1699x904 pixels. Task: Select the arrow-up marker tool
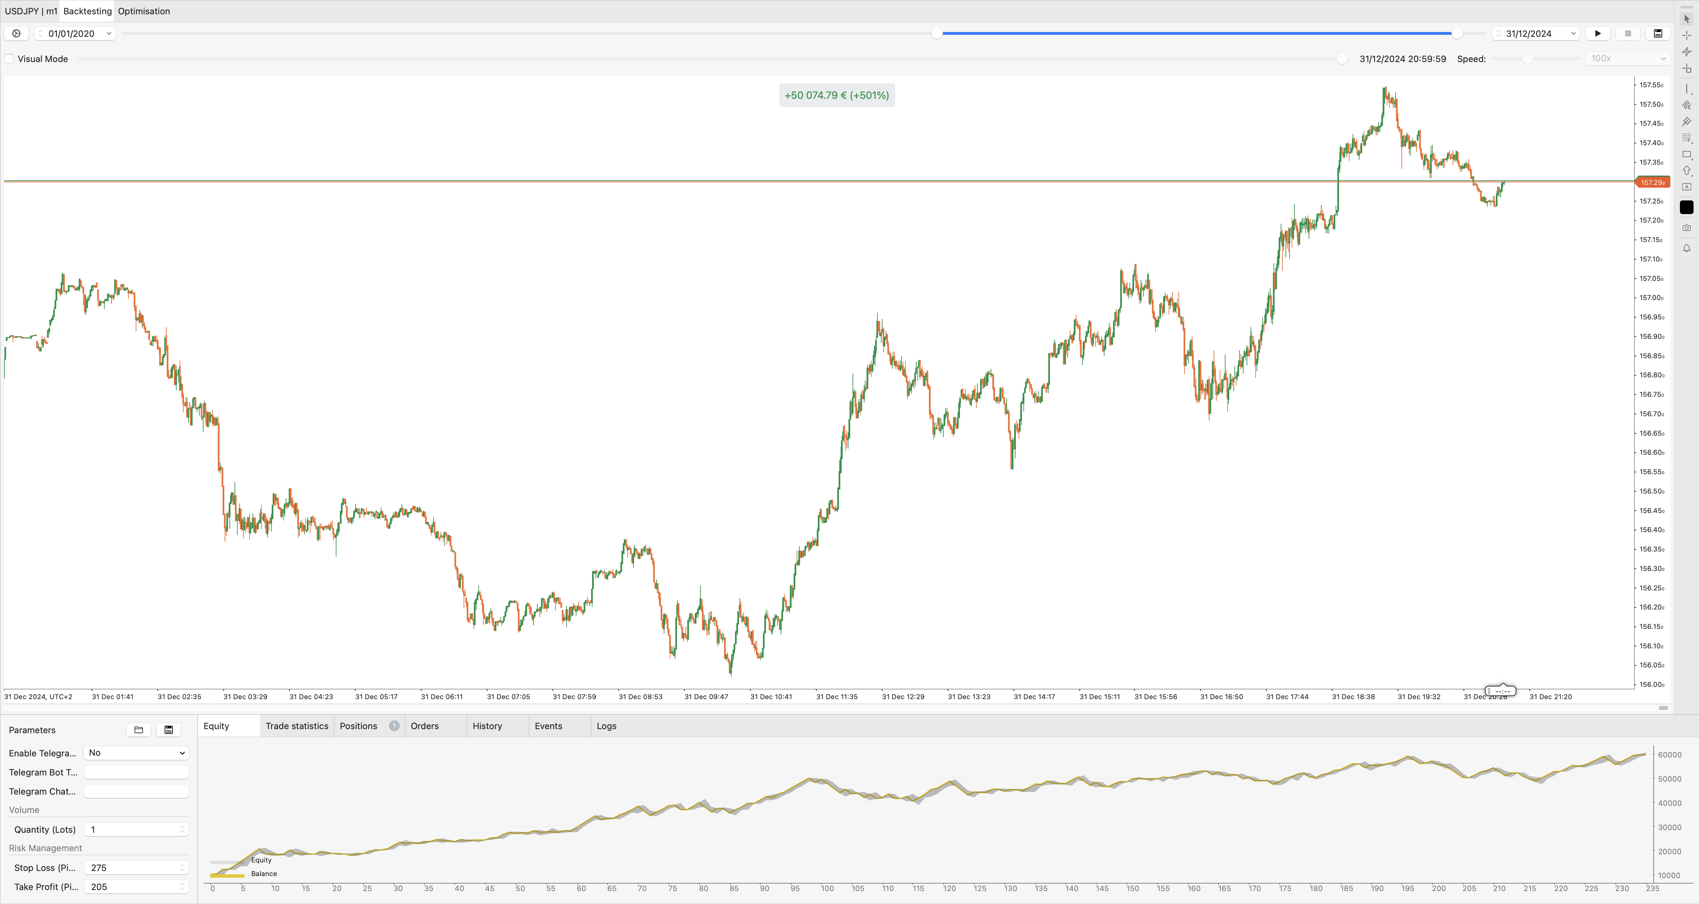click(x=1686, y=171)
